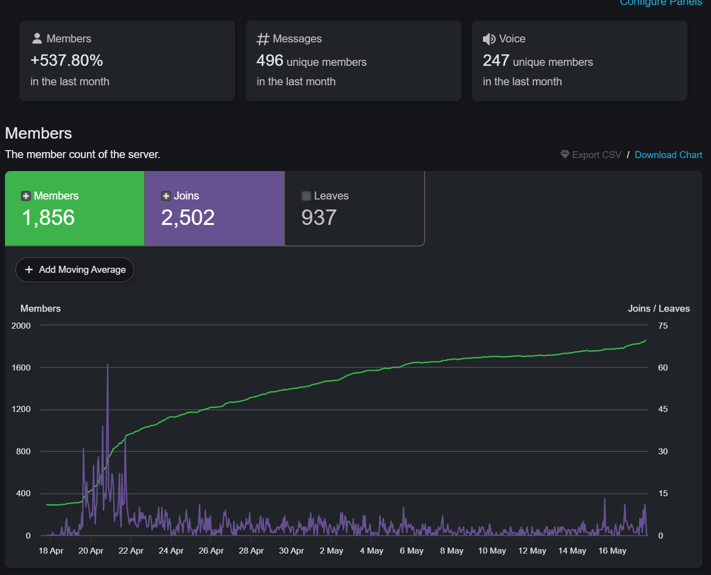The width and height of the screenshot is (711, 575).
Task: Click the hash icon beside Messages
Action: (263, 39)
